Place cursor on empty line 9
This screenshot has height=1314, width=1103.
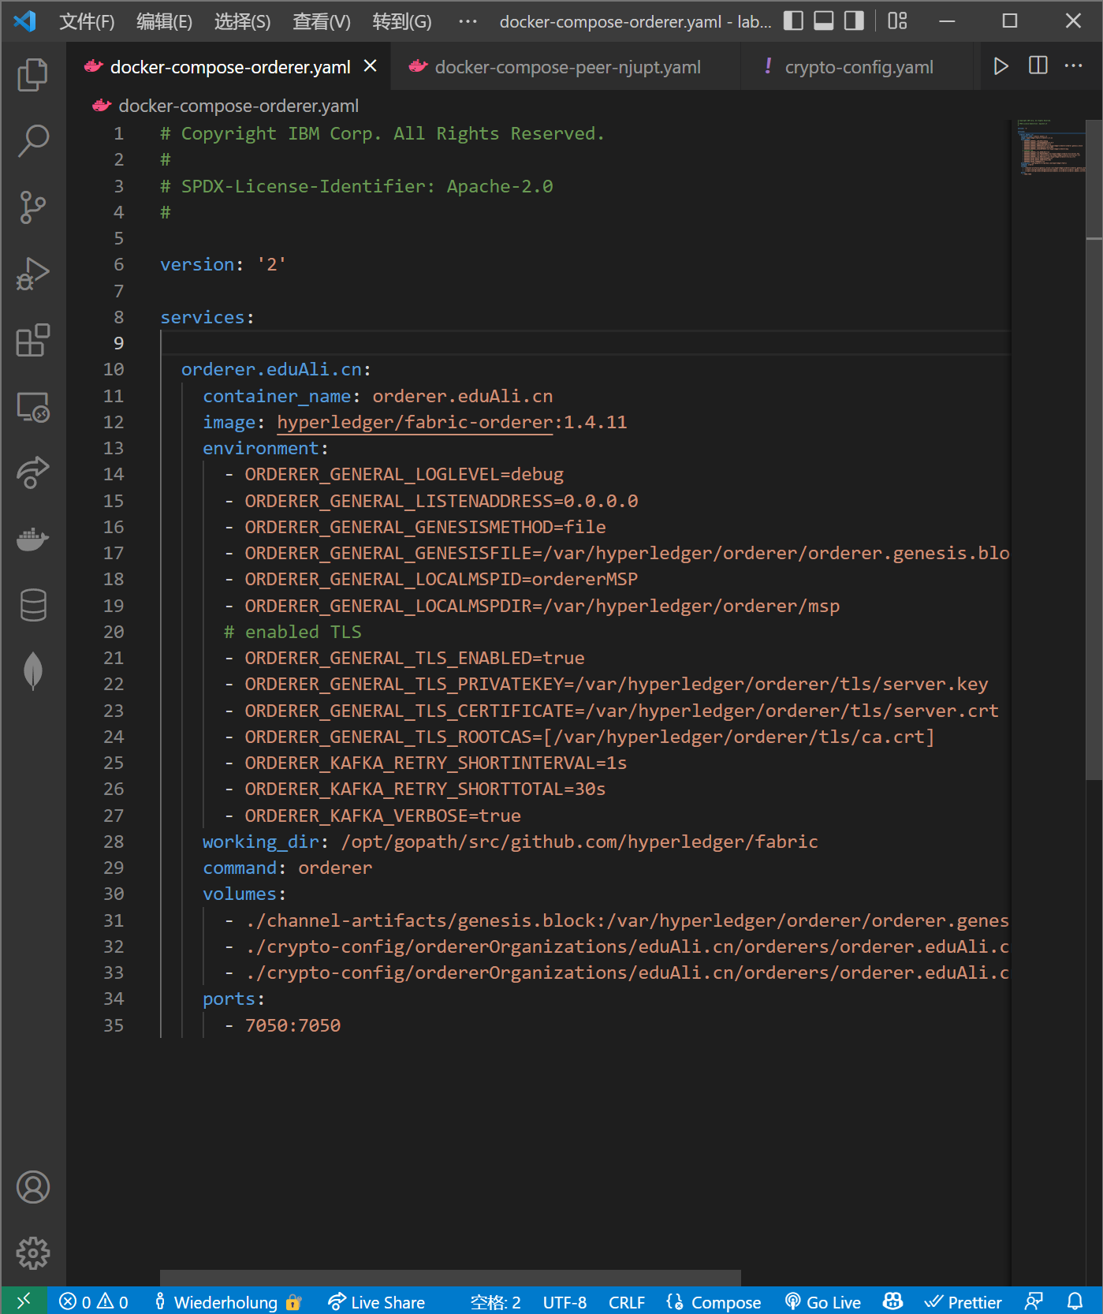[x=583, y=343]
